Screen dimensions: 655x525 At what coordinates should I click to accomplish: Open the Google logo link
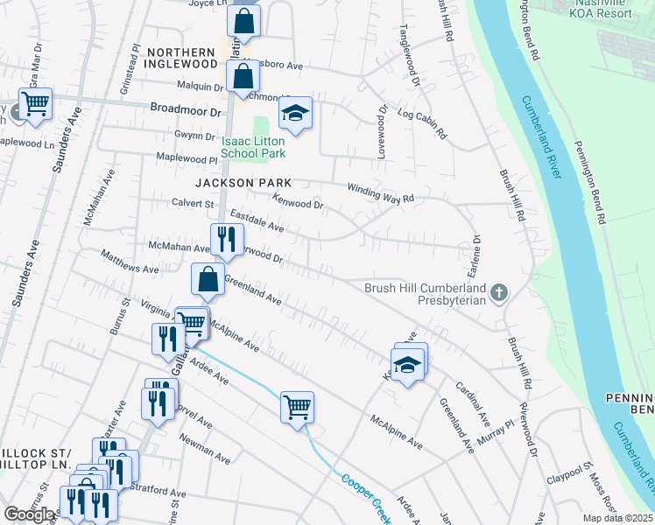coord(29,514)
